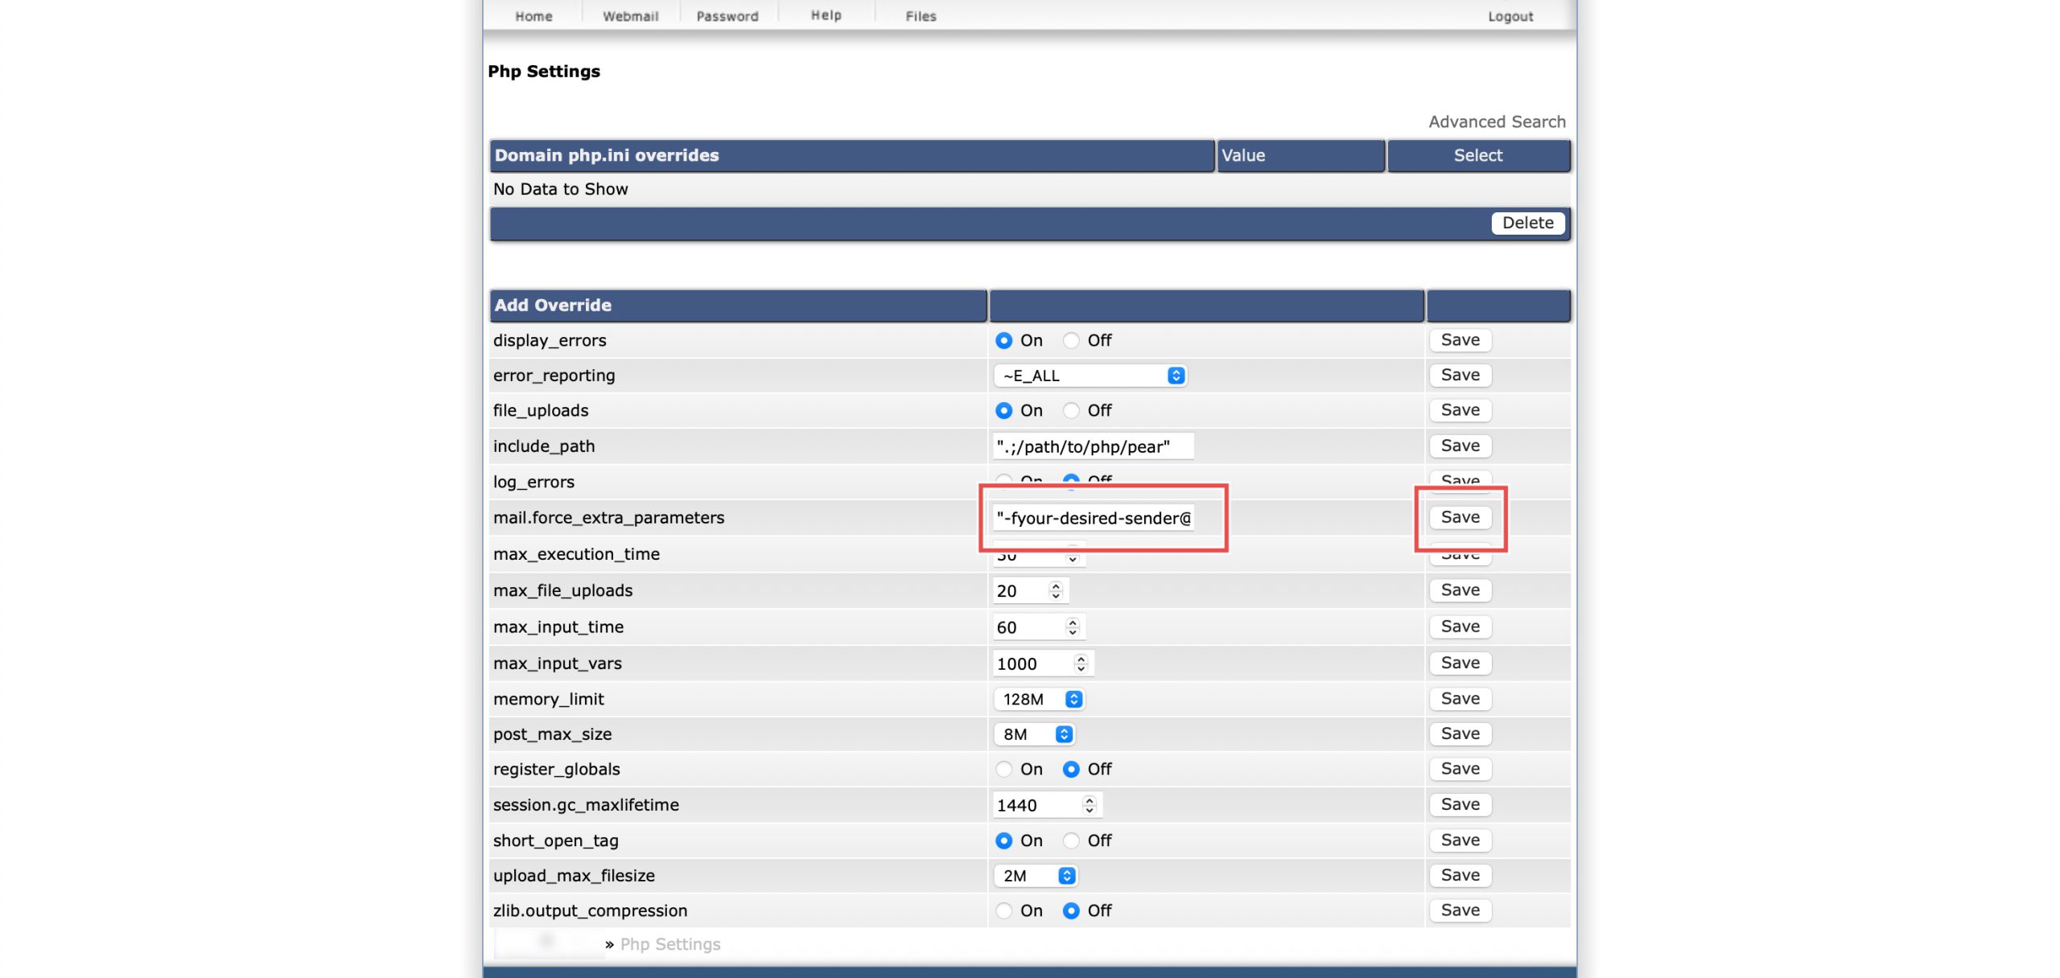Screen dimensions: 2060x978
Task: Click the Delete button
Action: coord(1527,223)
